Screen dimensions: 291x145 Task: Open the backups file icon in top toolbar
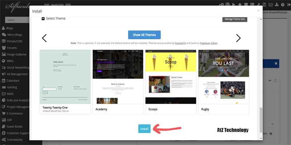click(x=264, y=5)
